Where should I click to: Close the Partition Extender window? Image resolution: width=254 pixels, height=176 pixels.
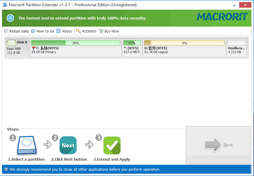(x=245, y=5)
